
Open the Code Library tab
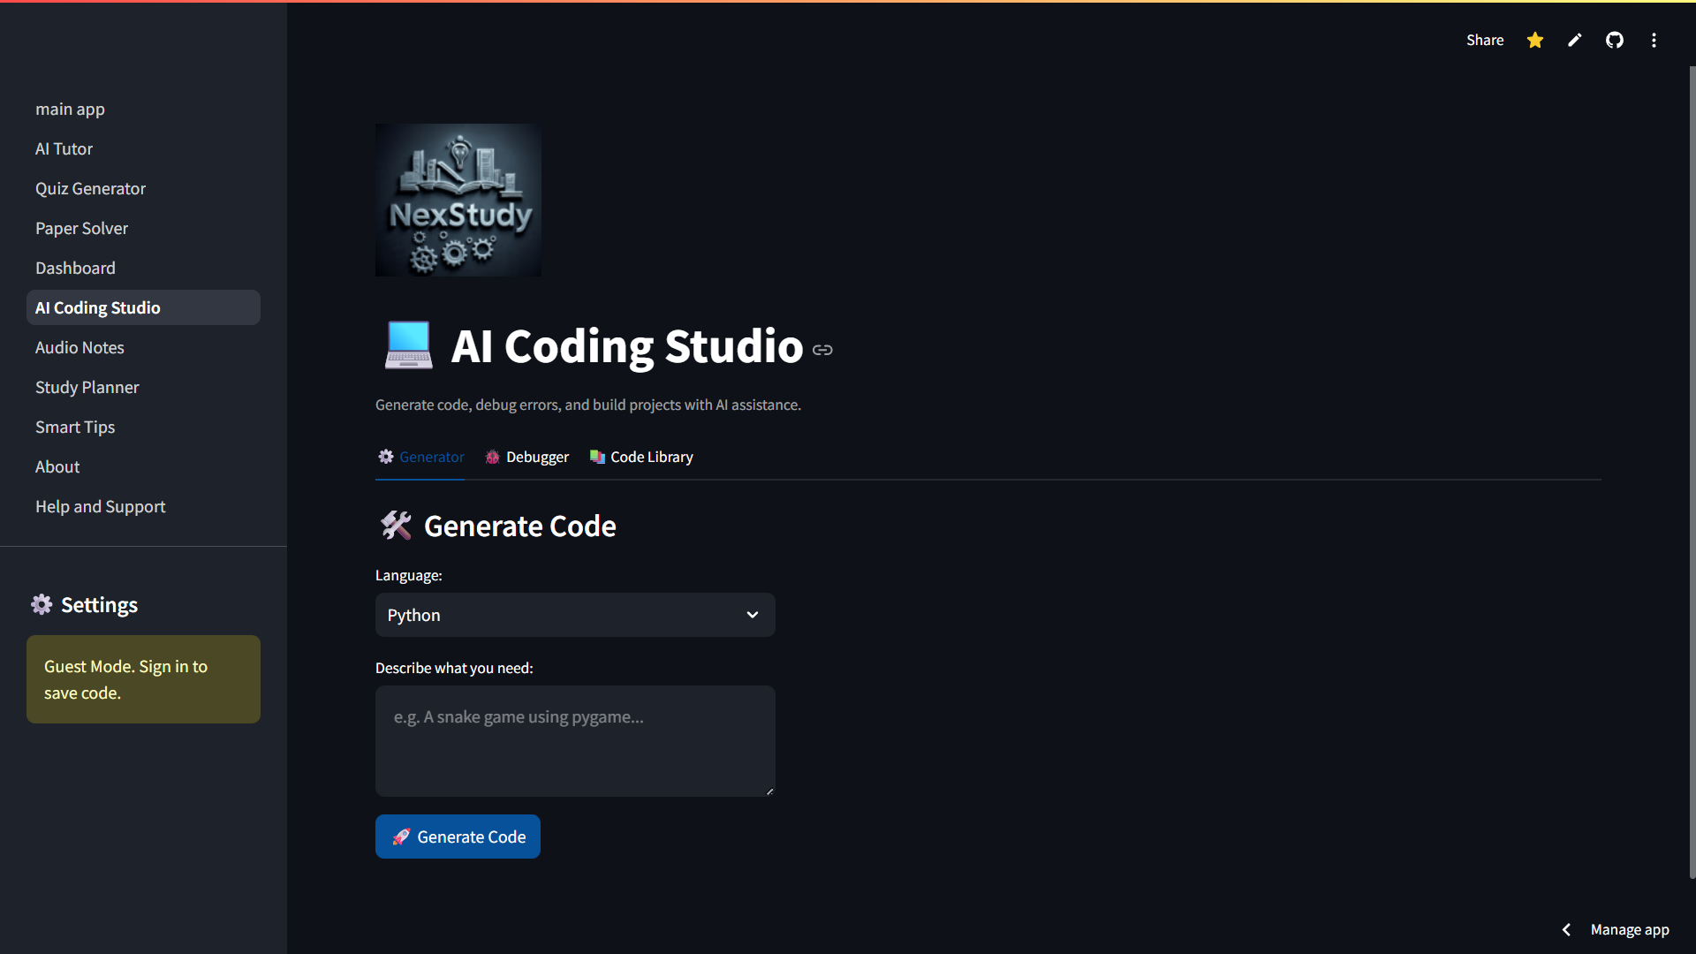coord(641,457)
